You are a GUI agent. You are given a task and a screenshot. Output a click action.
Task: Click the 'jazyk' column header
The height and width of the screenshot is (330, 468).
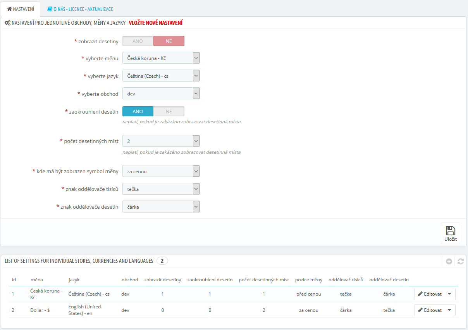[74, 280]
